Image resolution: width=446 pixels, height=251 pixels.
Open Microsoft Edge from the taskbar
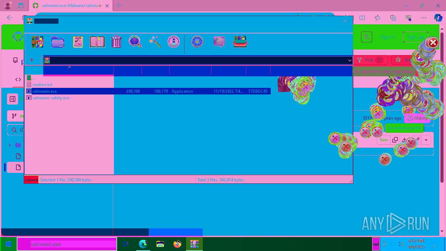click(x=143, y=244)
